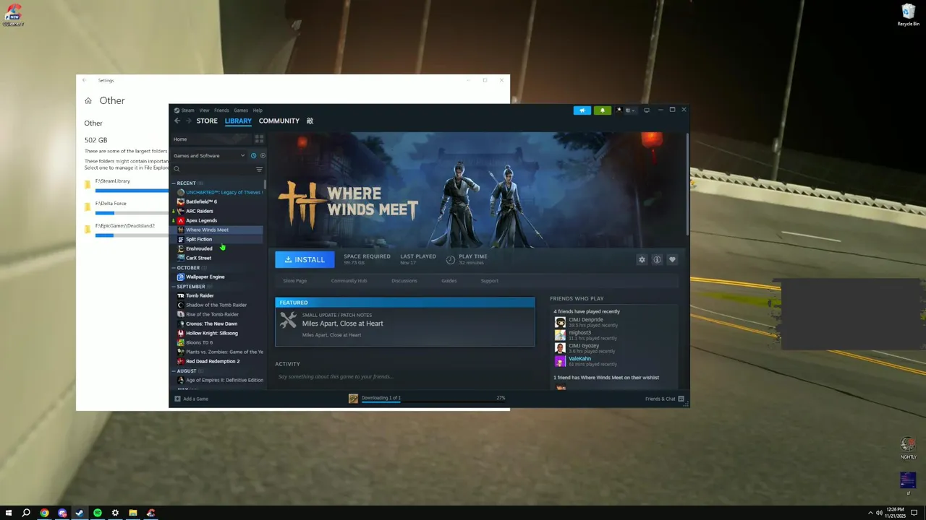This screenshot has height=520, width=926.
Task: Collapse the OCTOBER section in the library
Action: [x=174, y=268]
